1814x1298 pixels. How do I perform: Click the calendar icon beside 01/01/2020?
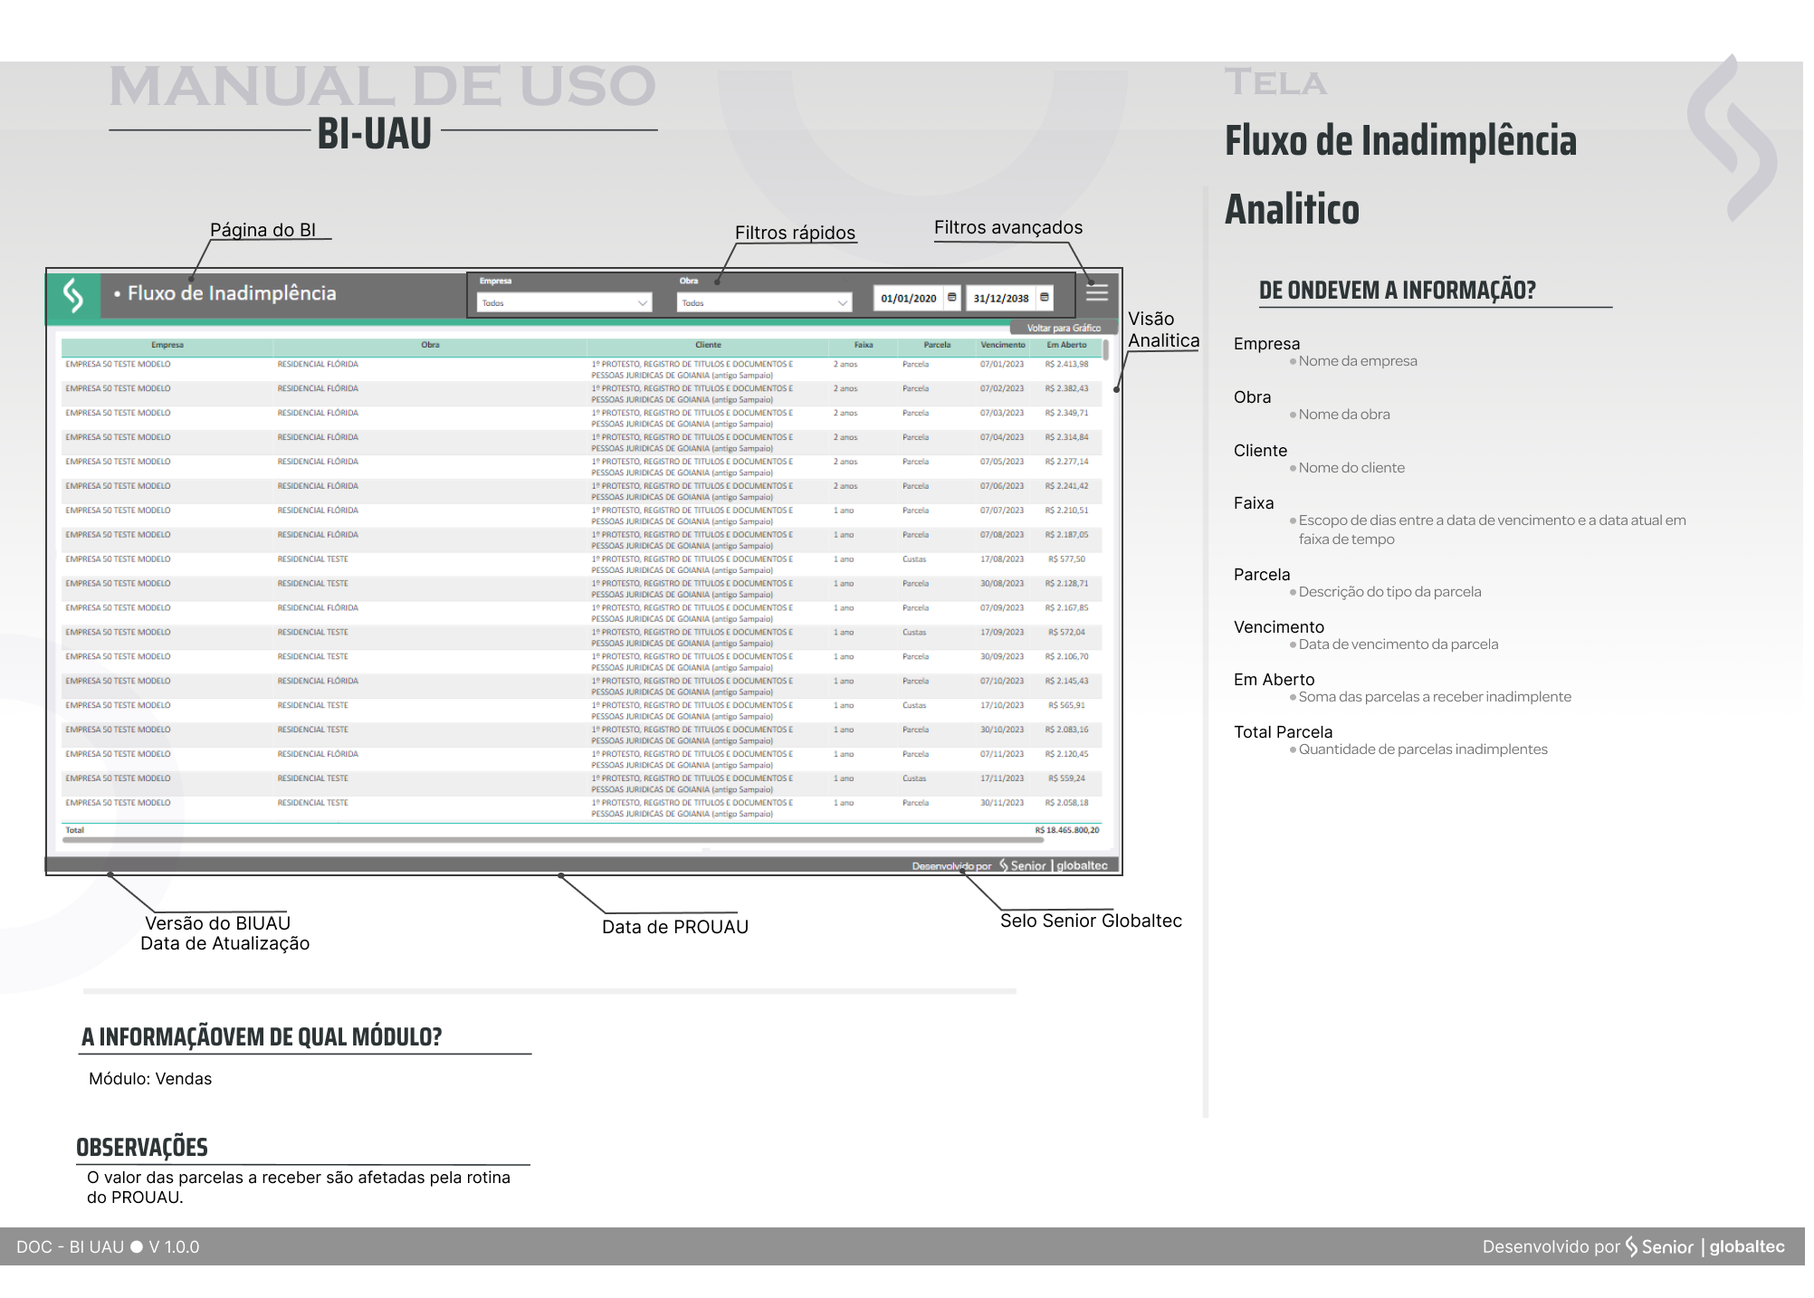[x=951, y=298]
